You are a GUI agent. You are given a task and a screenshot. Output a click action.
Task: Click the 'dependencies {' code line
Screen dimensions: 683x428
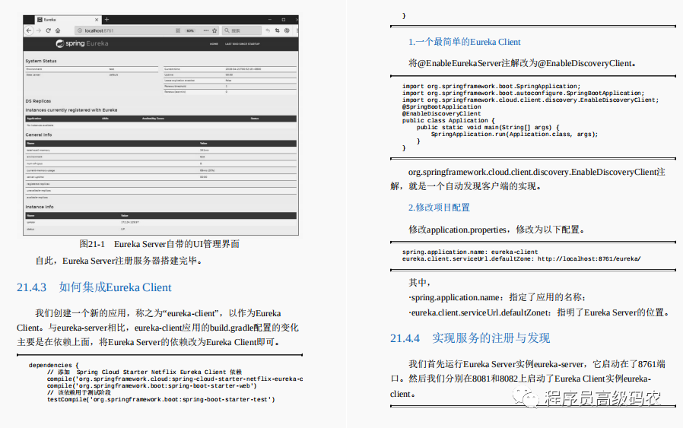click(x=53, y=366)
